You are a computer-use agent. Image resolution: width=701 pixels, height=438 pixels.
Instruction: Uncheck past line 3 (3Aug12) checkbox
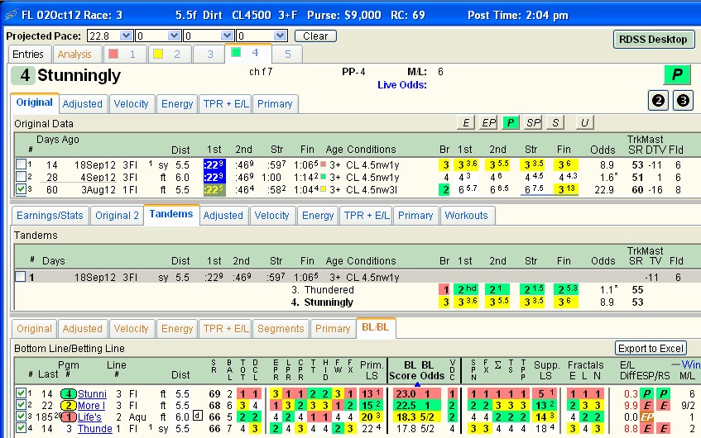click(x=21, y=188)
